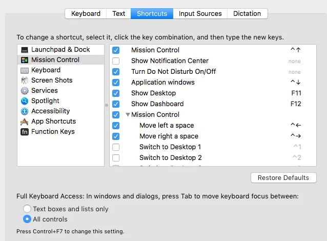Enable the Switch to Desktop 1 checkbox
The height and width of the screenshot is (241, 327).
[116, 147]
